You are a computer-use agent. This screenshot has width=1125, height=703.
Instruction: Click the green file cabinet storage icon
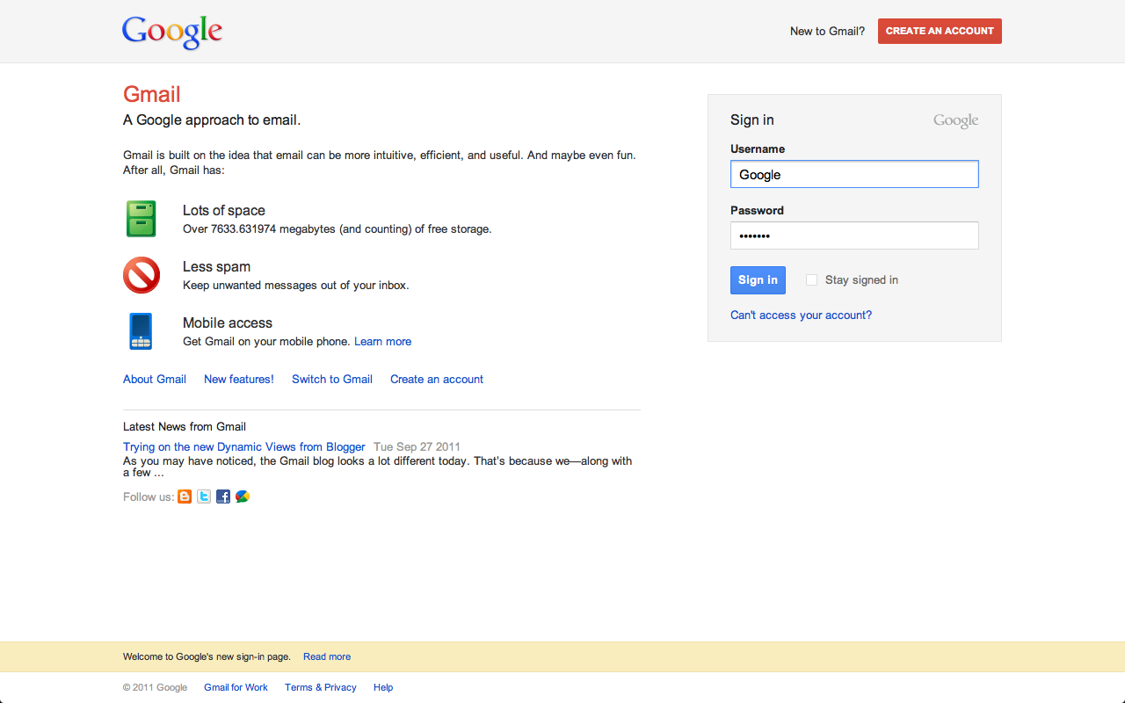tap(141, 219)
